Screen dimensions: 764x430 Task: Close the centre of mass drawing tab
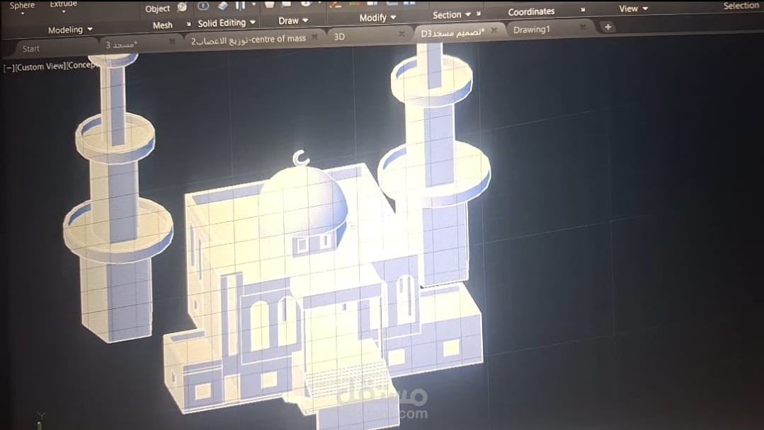(315, 37)
